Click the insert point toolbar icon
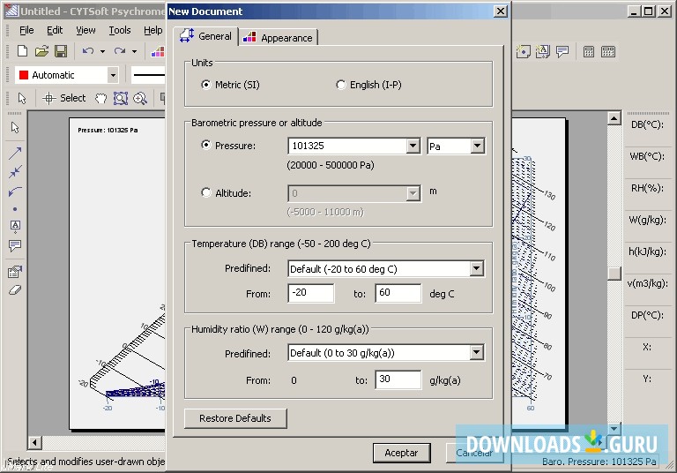 (x=524, y=52)
